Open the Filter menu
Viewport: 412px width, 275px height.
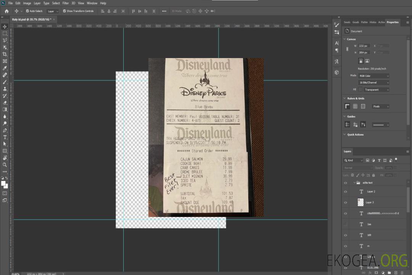point(66,3)
